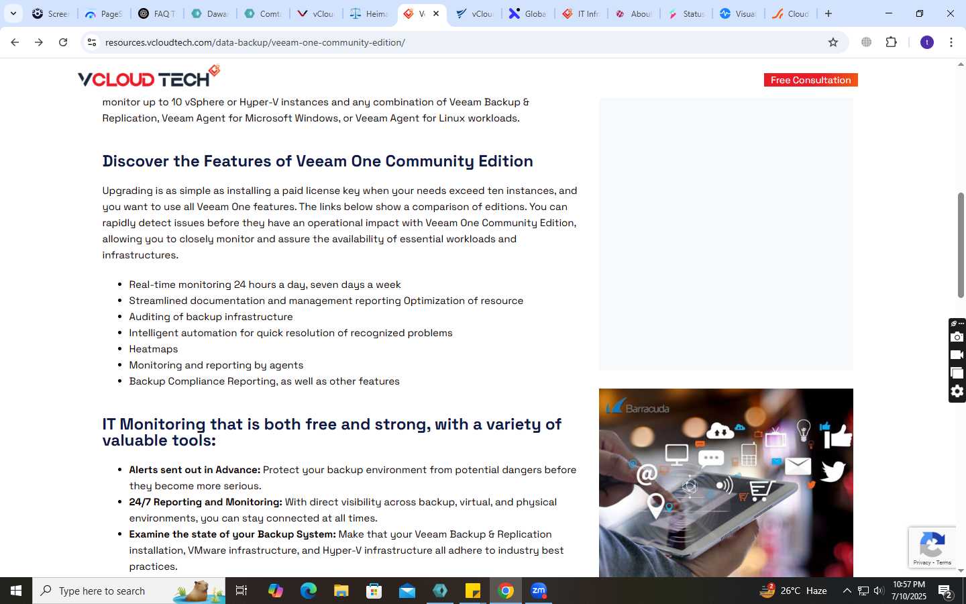
Task: Click the Barracuda banner image
Action: (x=726, y=483)
